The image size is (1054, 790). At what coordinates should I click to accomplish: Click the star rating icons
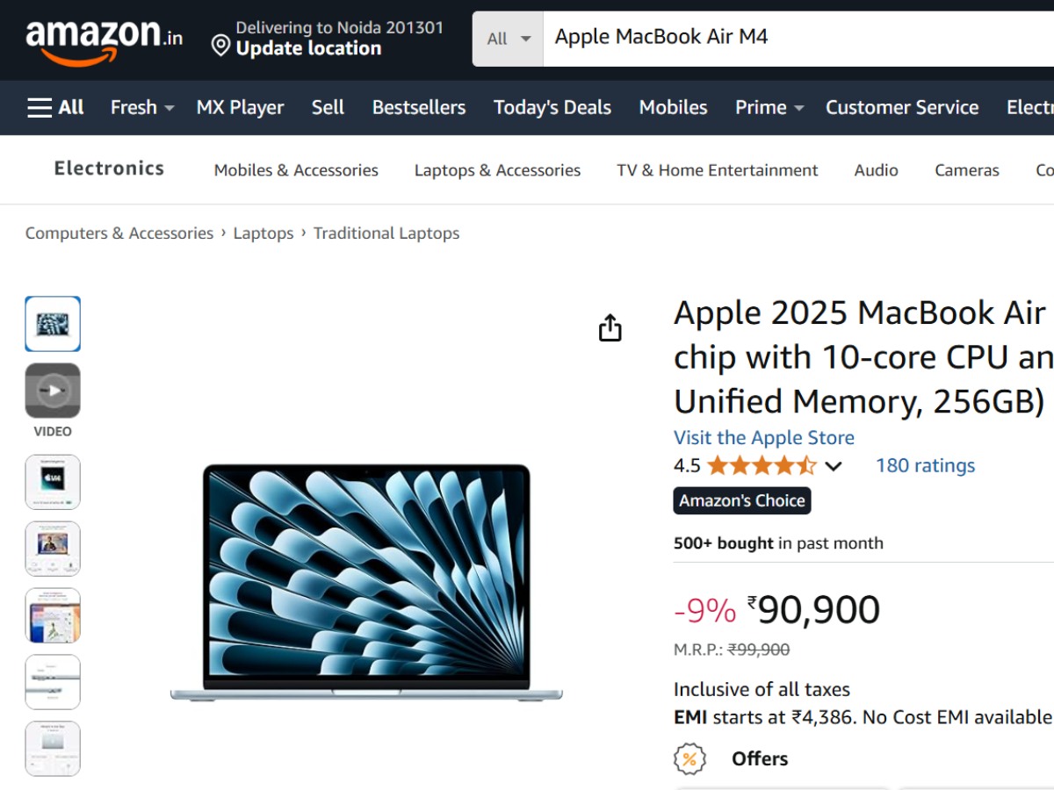coord(762,465)
